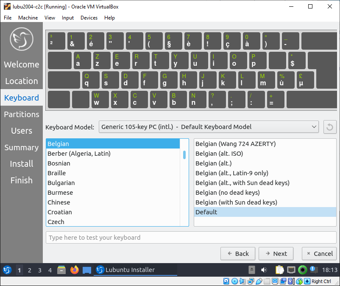This screenshot has width=340, height=286.
Task: Go to the Partitions installer step
Action: 21,114
